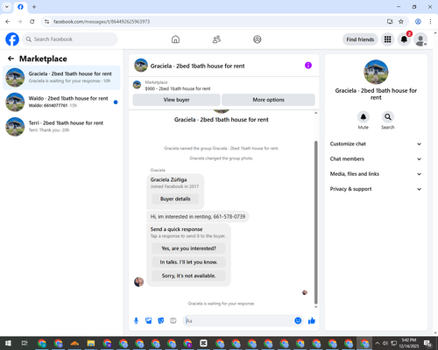438x350 pixels.
Task: Search in conversation magnifier icon
Action: (388, 117)
